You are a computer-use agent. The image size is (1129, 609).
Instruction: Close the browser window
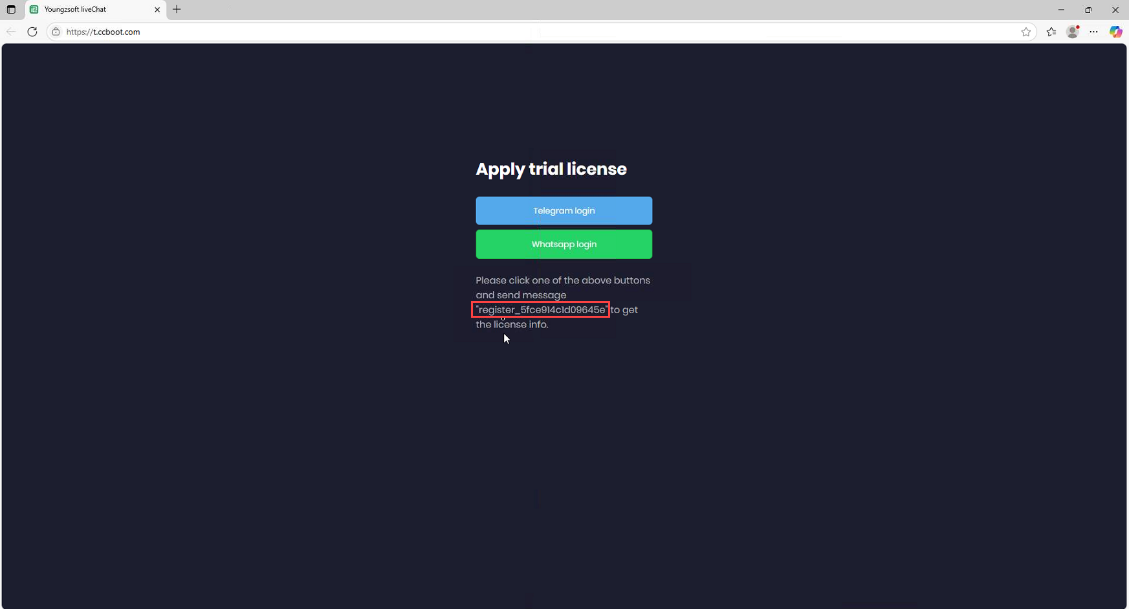point(1115,10)
